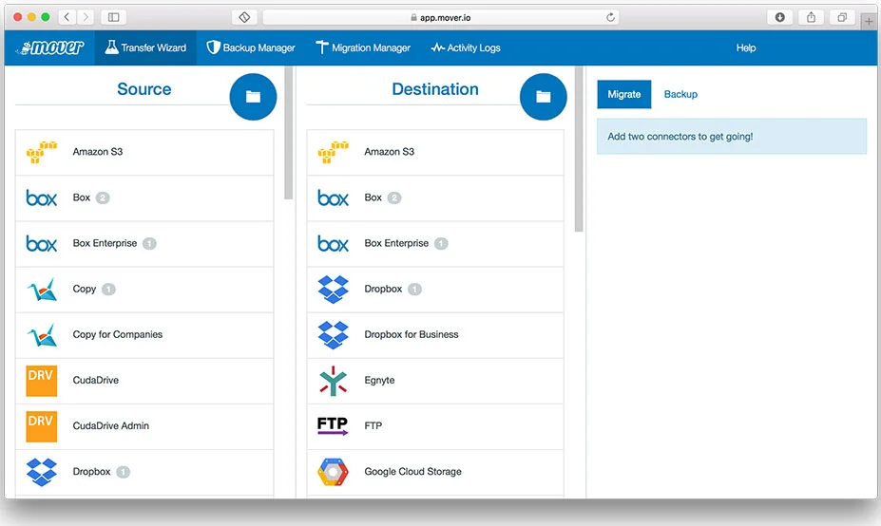Image resolution: width=881 pixels, height=526 pixels.
Task: Click 'CudaDrive Admin' label
Action: (x=110, y=425)
